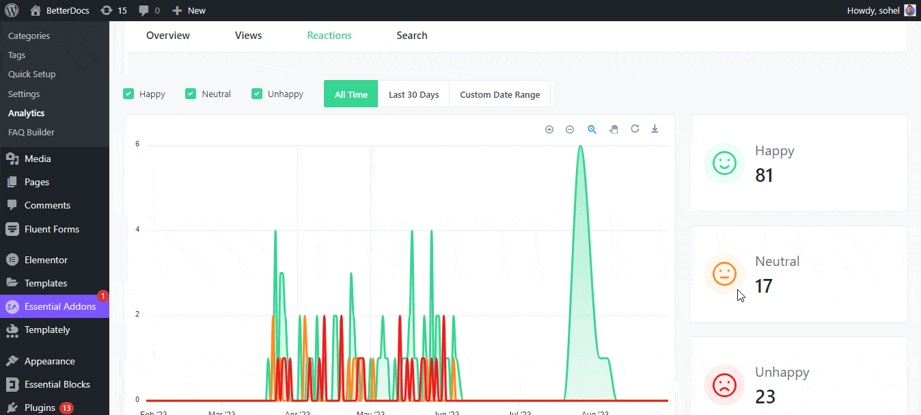Screen dimensions: 921x415
Task: Disable the Unhappy reactions checkbox
Action: pos(257,94)
